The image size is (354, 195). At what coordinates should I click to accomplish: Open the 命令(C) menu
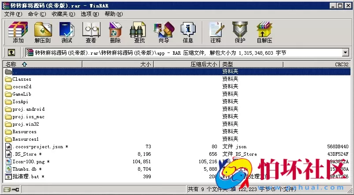[37, 14]
